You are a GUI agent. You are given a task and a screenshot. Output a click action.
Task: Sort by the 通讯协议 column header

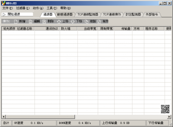pos(47,29)
